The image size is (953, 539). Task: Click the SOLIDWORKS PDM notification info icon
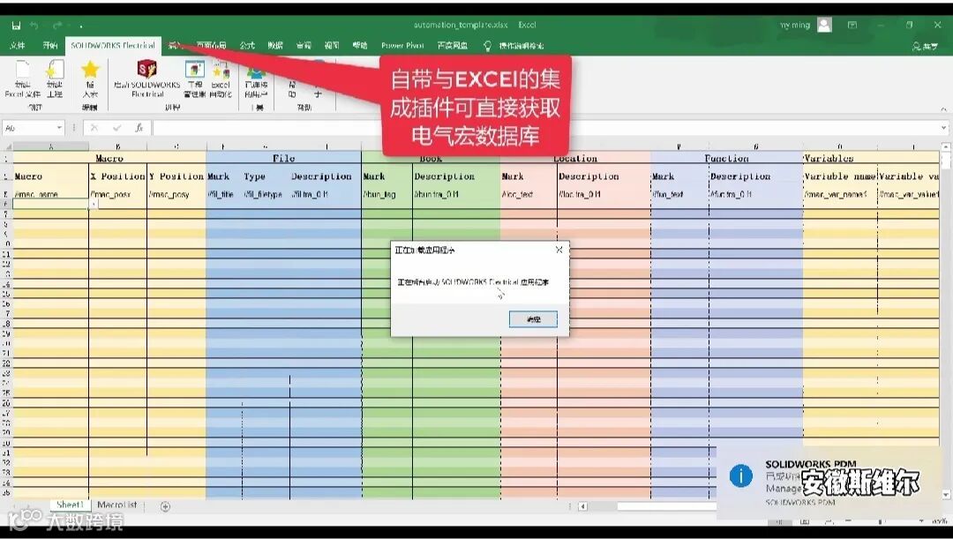741,475
